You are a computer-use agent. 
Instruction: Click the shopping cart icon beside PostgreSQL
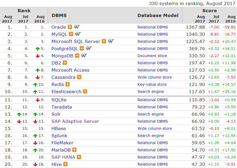pos(89,48)
